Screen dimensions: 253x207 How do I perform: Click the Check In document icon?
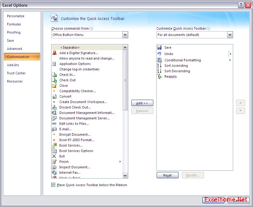click(54, 75)
